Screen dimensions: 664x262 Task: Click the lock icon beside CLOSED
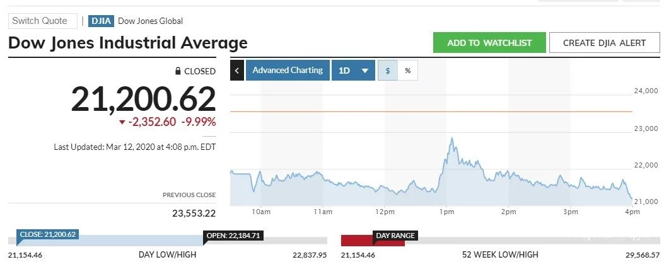coord(178,71)
